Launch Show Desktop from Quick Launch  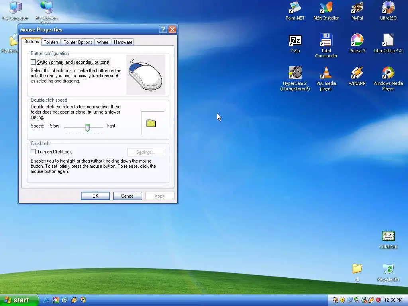pos(65,300)
